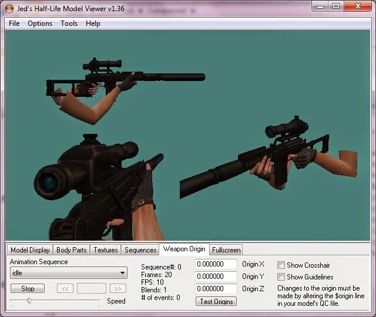Open the Tools menu
This screenshot has width=376, height=317.
pos(69,23)
